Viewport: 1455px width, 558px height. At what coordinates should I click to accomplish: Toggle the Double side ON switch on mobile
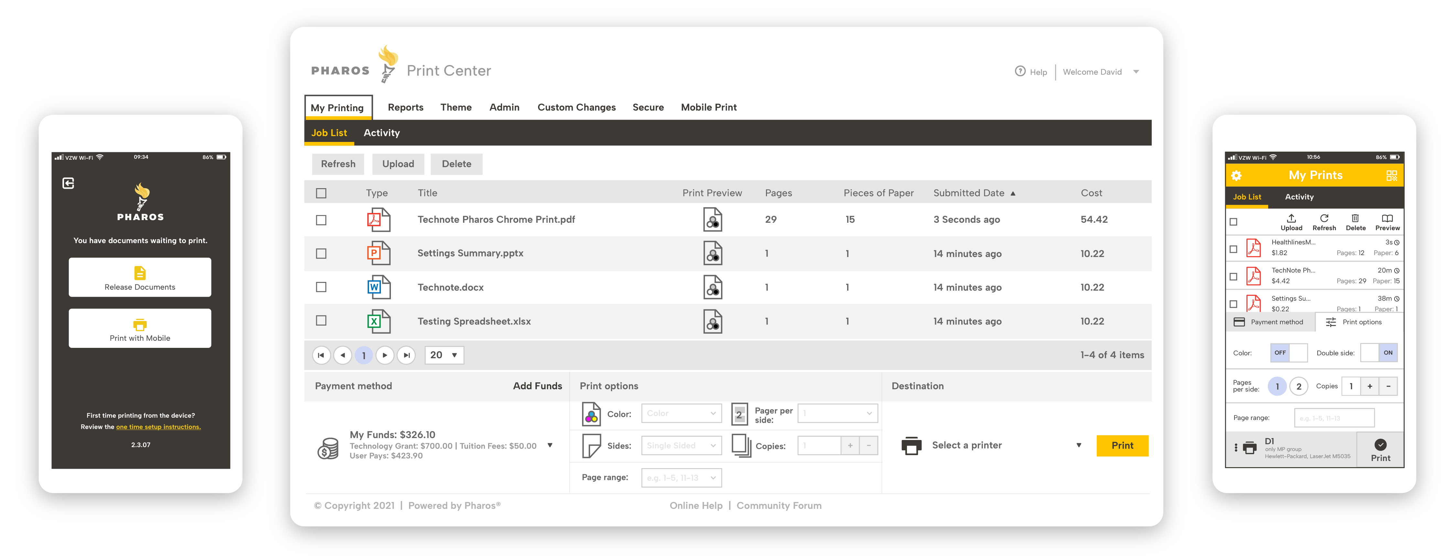pyautogui.click(x=1379, y=352)
